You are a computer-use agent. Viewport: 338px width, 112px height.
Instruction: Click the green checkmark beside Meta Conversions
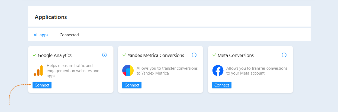click(214, 55)
